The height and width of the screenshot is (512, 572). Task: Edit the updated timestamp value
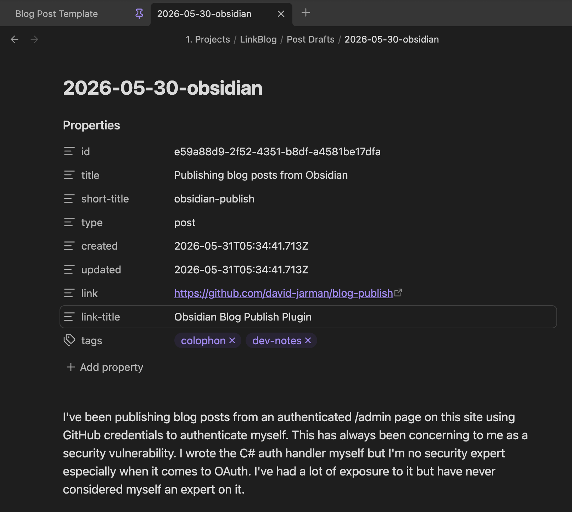click(x=241, y=270)
